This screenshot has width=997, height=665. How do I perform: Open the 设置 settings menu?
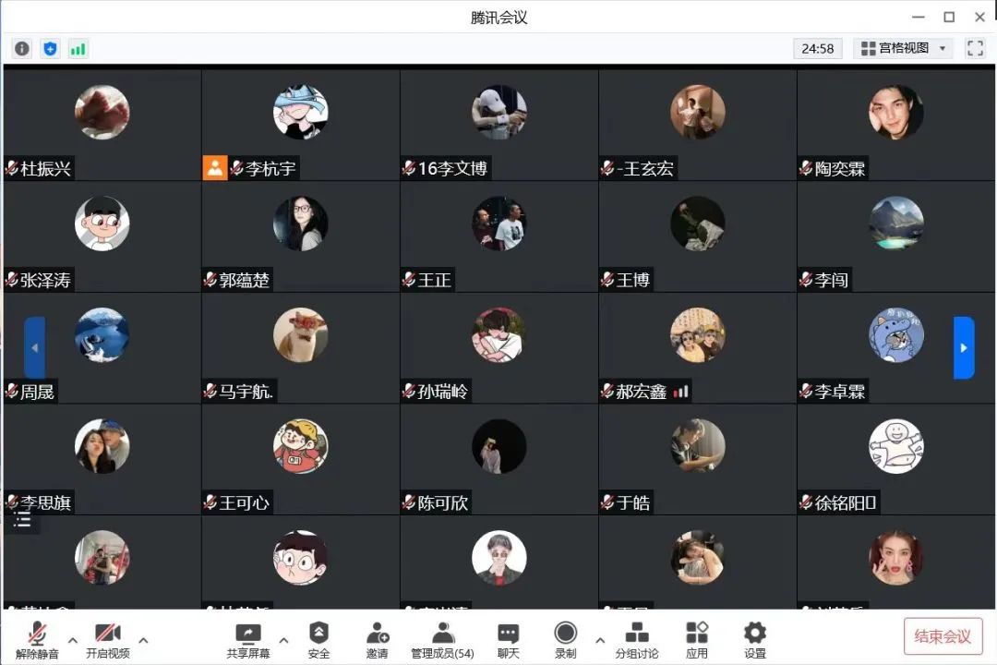[755, 640]
